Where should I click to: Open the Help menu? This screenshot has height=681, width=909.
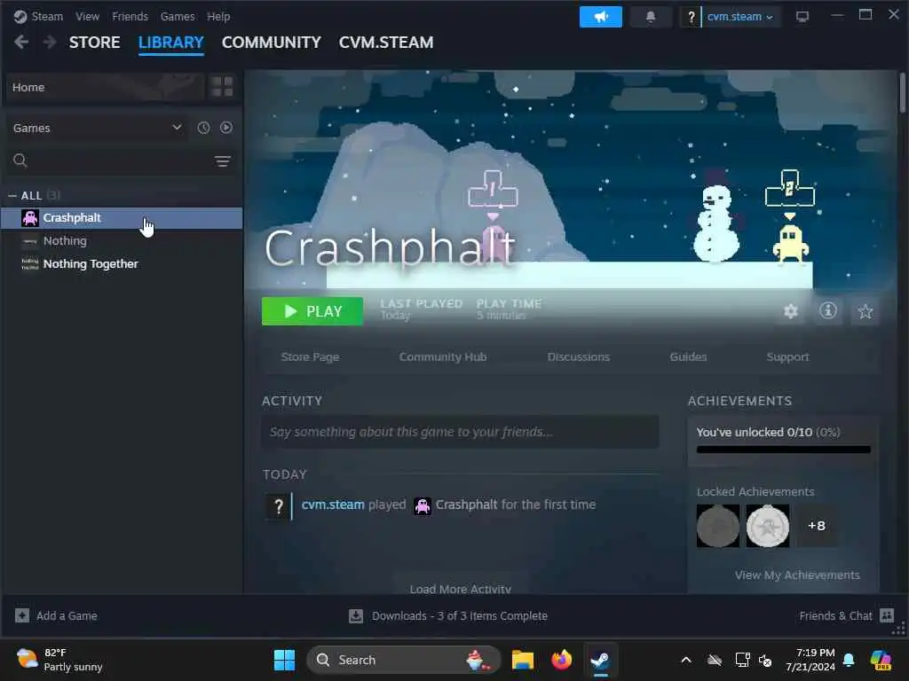click(x=218, y=16)
